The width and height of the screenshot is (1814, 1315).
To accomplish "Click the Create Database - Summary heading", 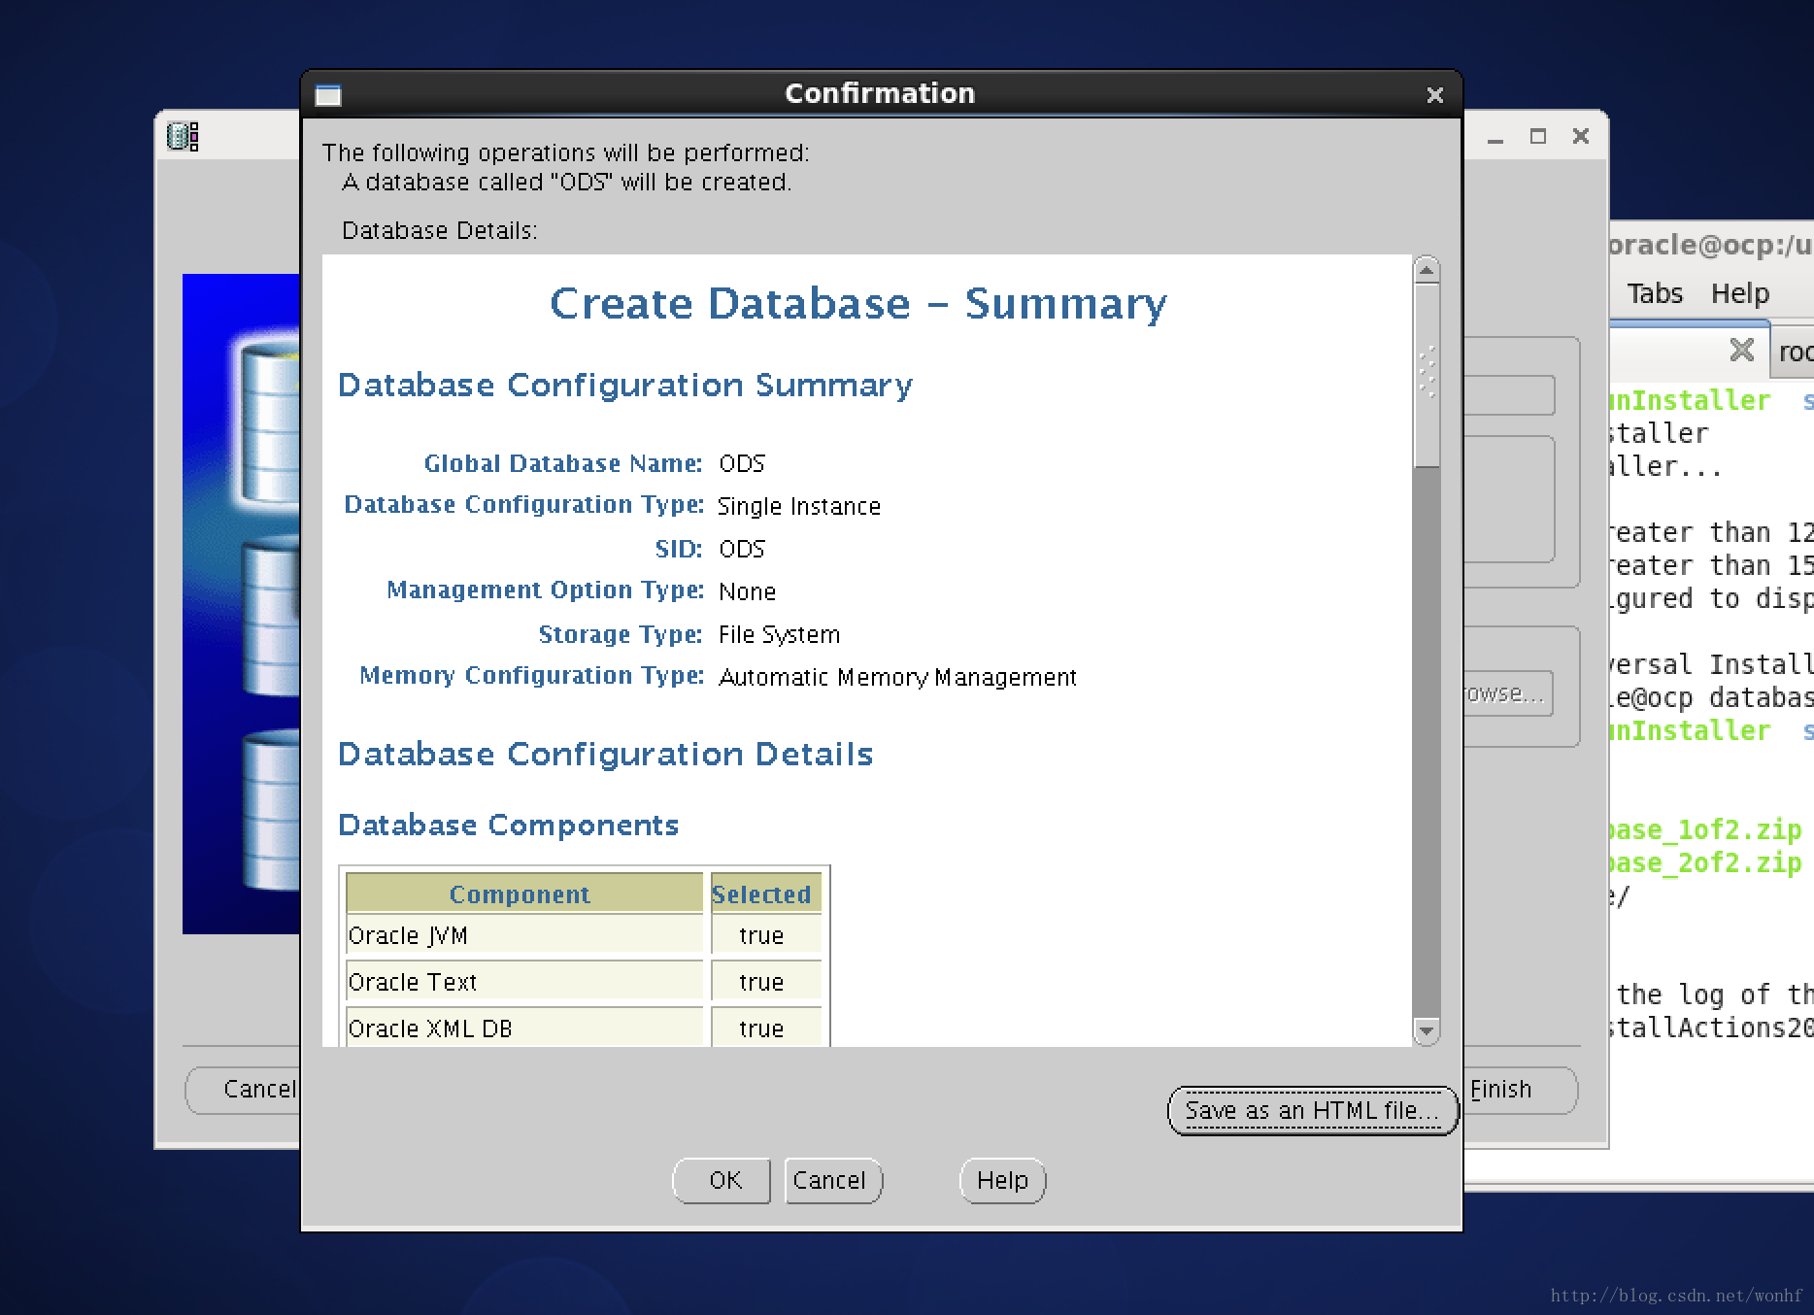I will click(858, 304).
